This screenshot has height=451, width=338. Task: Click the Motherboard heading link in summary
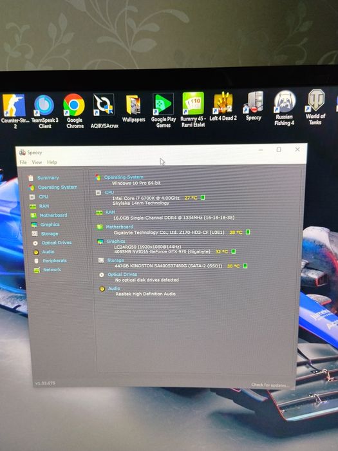(119, 227)
